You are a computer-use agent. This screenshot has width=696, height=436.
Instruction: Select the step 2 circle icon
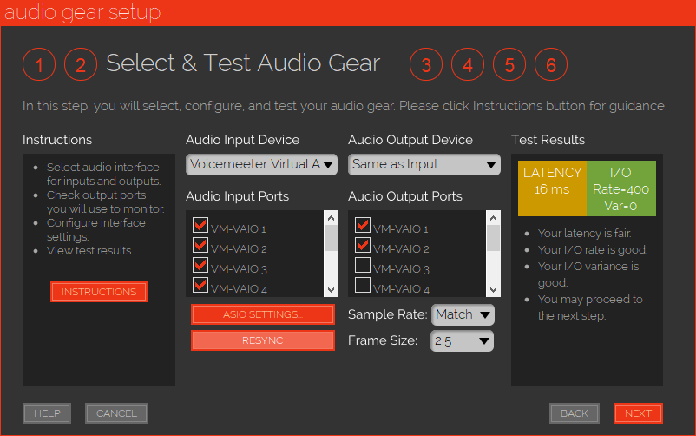81,64
